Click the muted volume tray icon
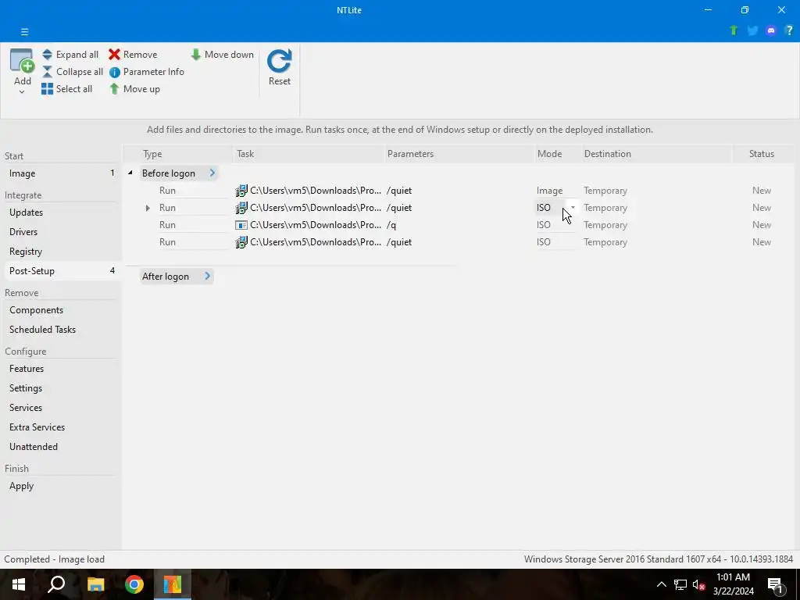Screen dimensions: 800x600 [x=699, y=584]
